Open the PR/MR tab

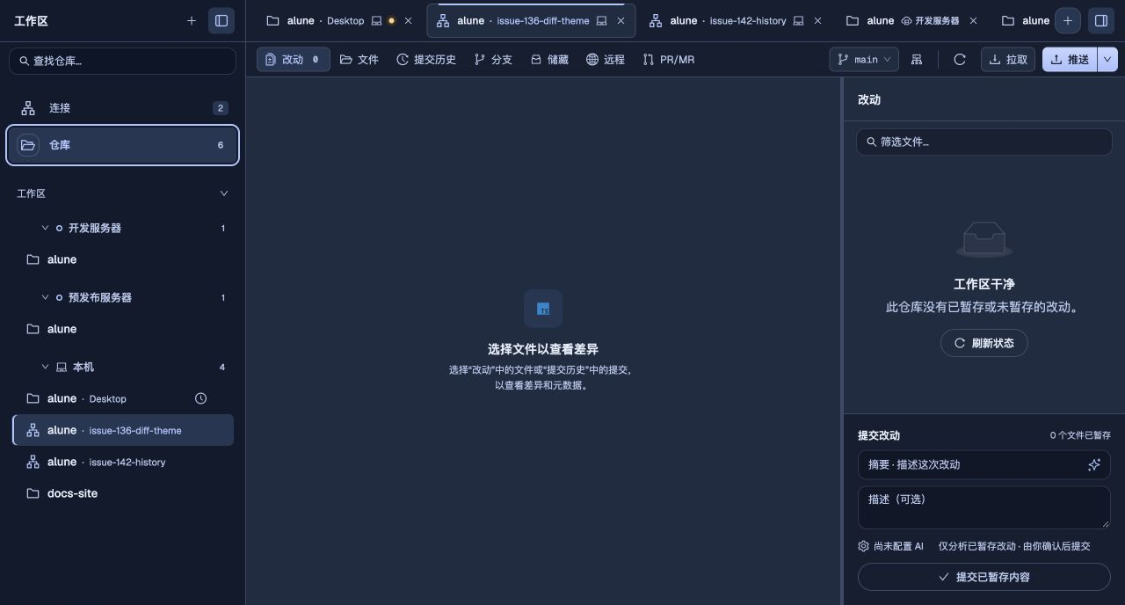point(669,60)
